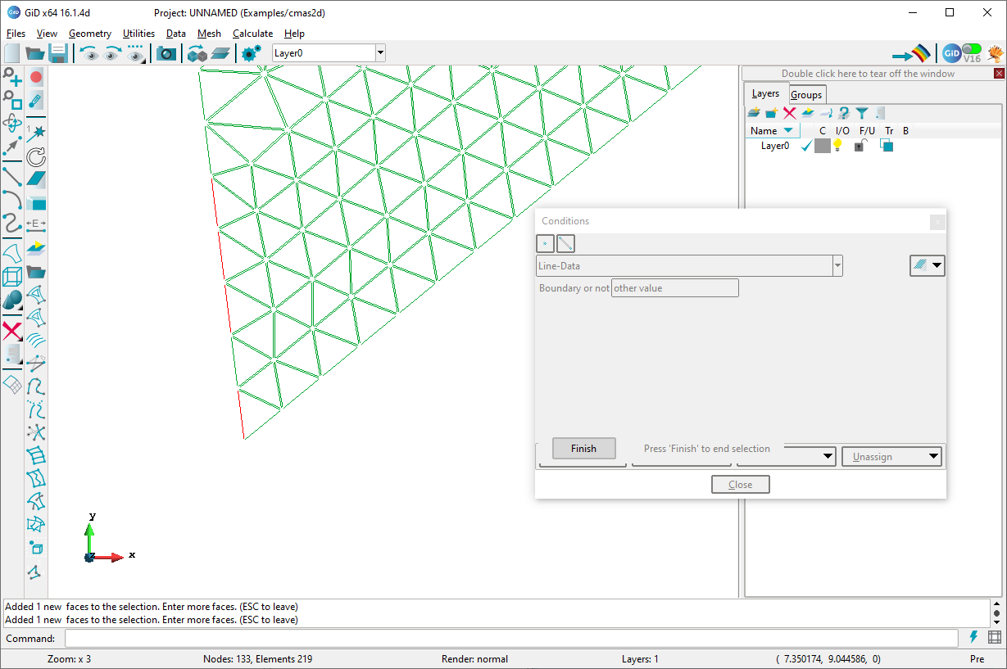Screen dimensions: 1007x669
Task: Click the GiD logo button
Action: point(951,54)
